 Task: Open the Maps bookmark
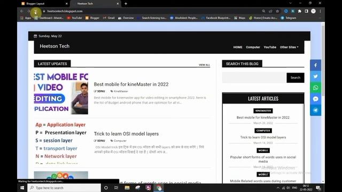pos(240,18)
